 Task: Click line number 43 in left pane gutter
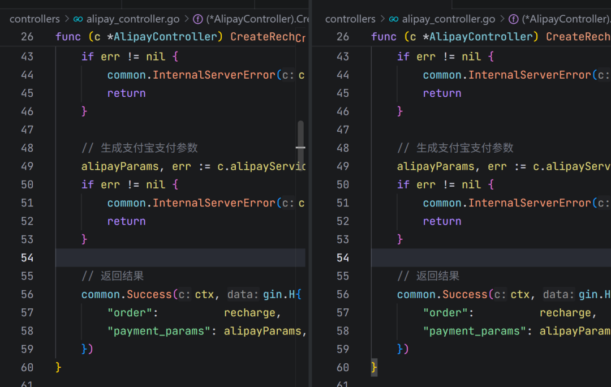27,57
